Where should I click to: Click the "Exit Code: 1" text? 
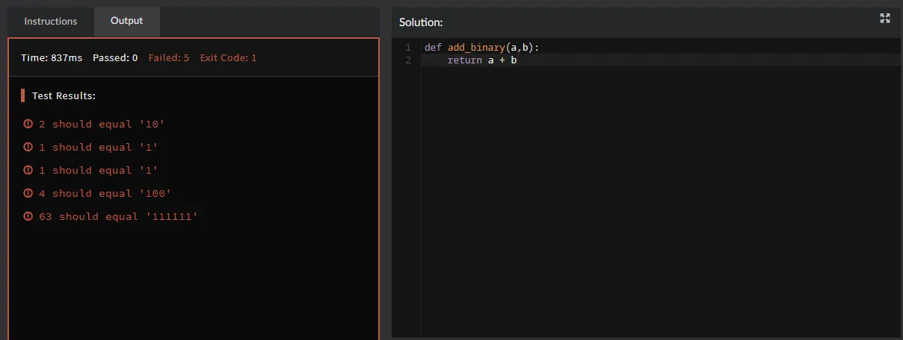point(229,57)
